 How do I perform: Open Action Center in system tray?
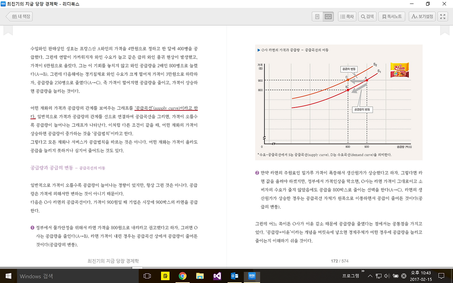coord(441,276)
